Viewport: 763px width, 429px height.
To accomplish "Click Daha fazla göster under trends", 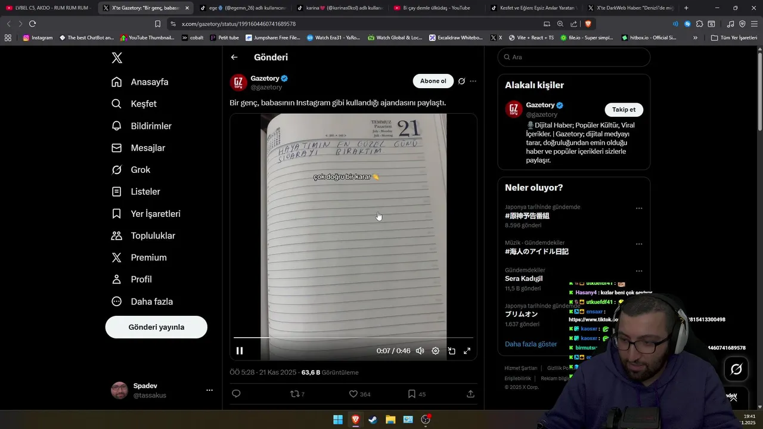I will (531, 344).
